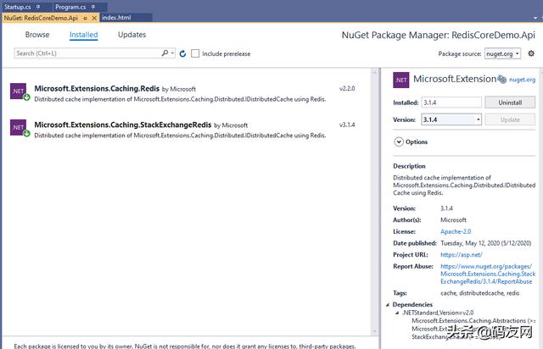Screen dimensions: 543x349
Task: Switch to the Startup.cs tab
Action: tap(18, 7)
